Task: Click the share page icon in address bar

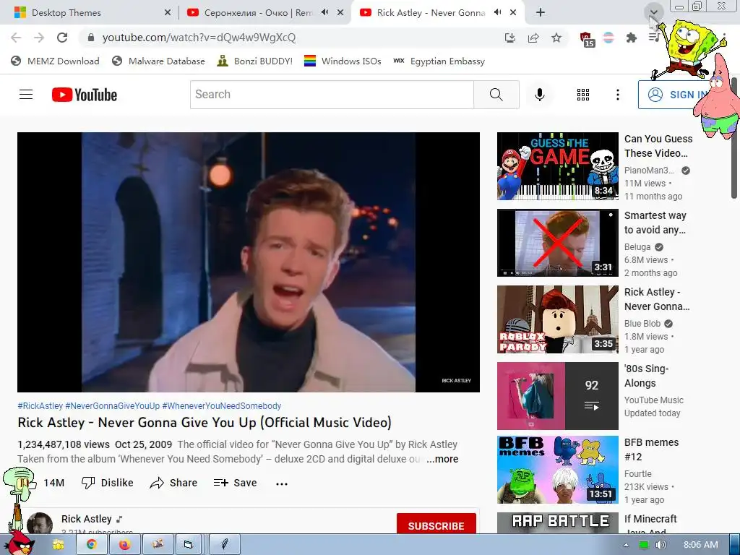Action: tap(533, 38)
